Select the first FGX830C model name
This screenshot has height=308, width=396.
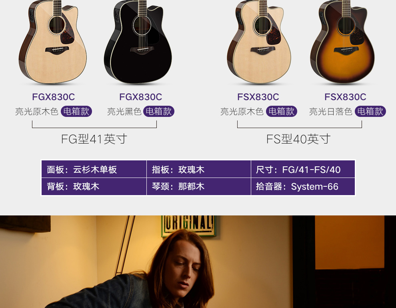click(54, 97)
